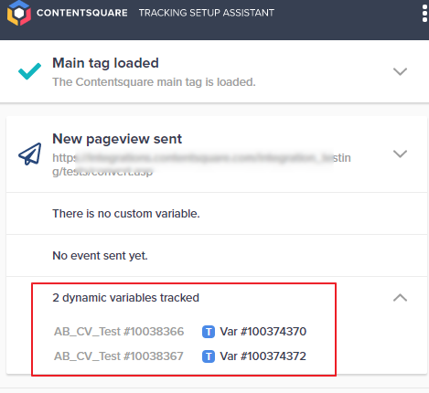The image size is (429, 393).
Task: Click the blurred pageview URL text
Action: pyautogui.click(x=201, y=165)
